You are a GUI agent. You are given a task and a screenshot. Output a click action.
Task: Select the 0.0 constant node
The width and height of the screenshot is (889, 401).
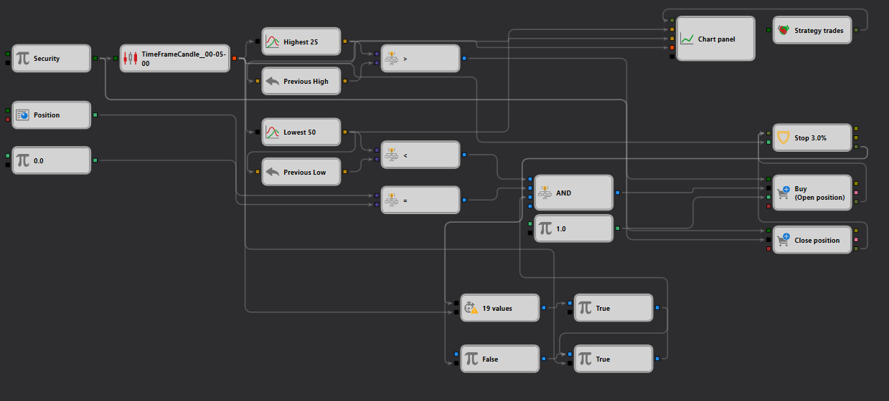[x=52, y=160]
